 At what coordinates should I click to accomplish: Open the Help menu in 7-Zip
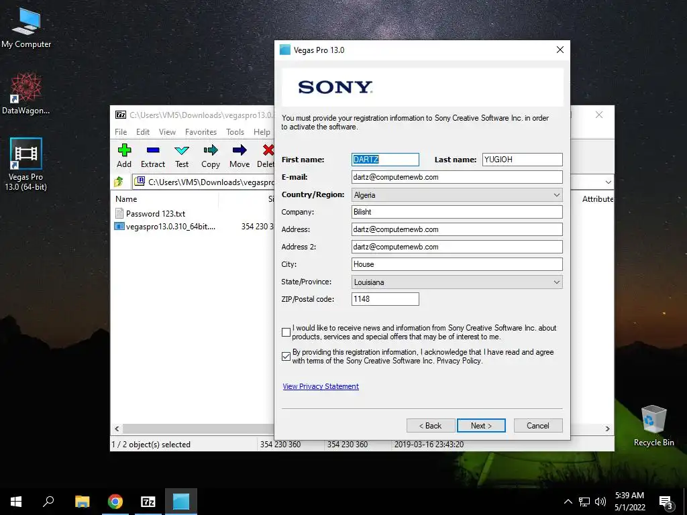262,132
